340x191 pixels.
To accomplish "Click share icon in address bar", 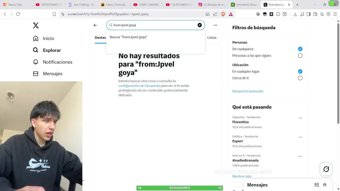I will (x=215, y=14).
